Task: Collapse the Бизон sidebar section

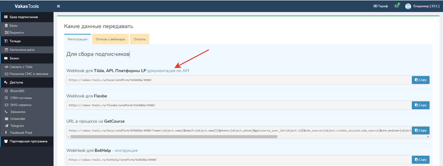Action: 14,58
